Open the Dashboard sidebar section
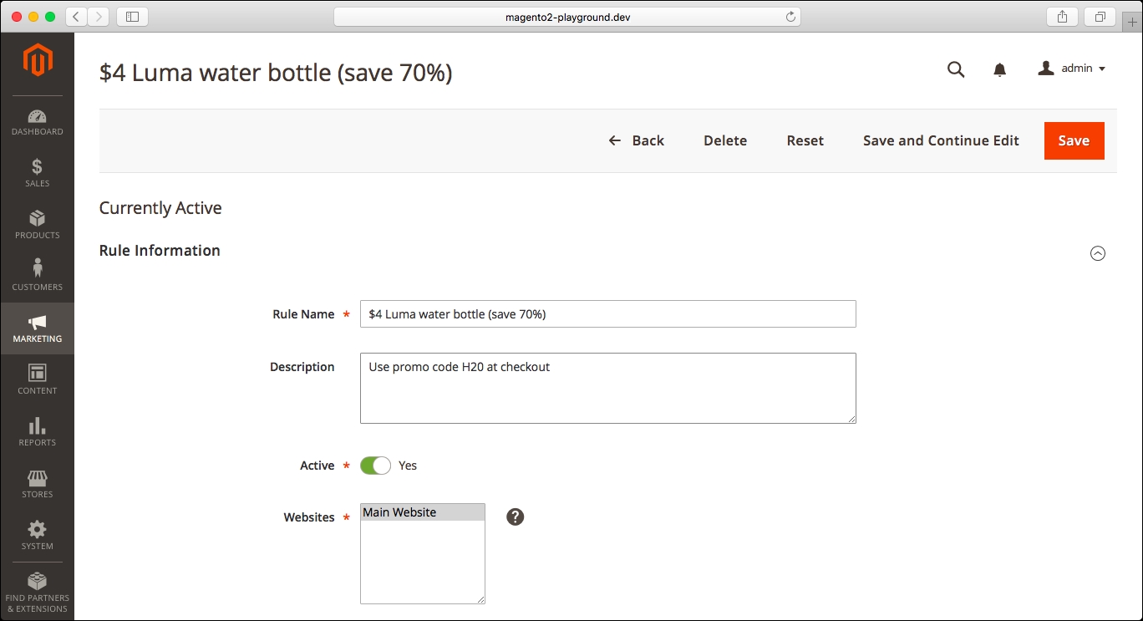Image resolution: width=1143 pixels, height=621 pixels. point(37,122)
